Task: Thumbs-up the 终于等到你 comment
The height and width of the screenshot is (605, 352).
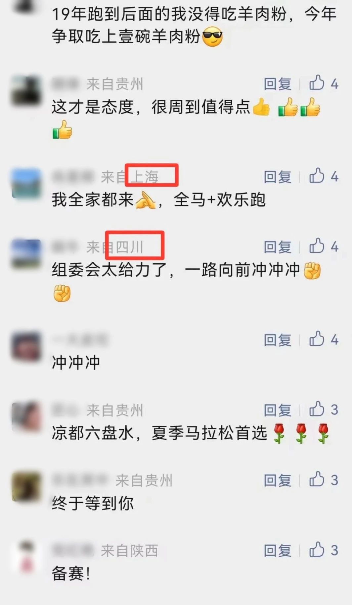Action: 317,480
